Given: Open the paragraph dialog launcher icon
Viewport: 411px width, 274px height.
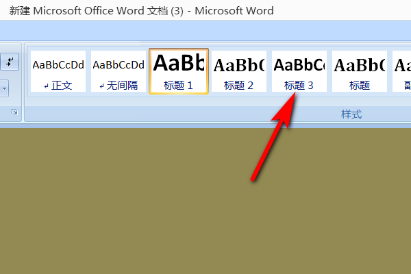Looking at the screenshot, I should 14,112.
